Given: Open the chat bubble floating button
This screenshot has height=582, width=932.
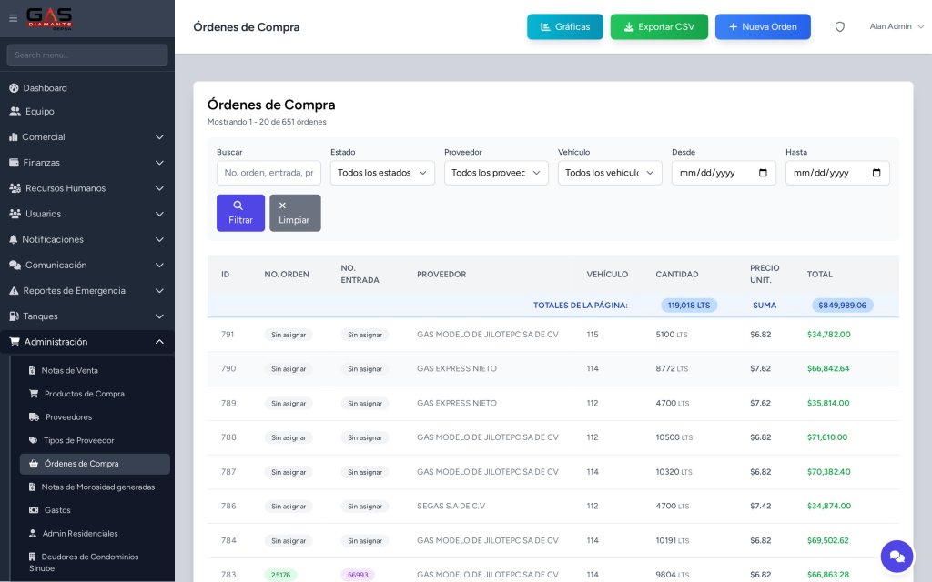Looking at the screenshot, I should pos(897,557).
